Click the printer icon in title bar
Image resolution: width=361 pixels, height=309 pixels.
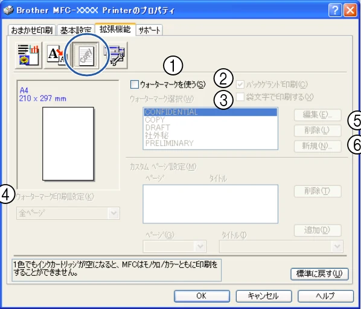pyautogui.click(x=8, y=10)
